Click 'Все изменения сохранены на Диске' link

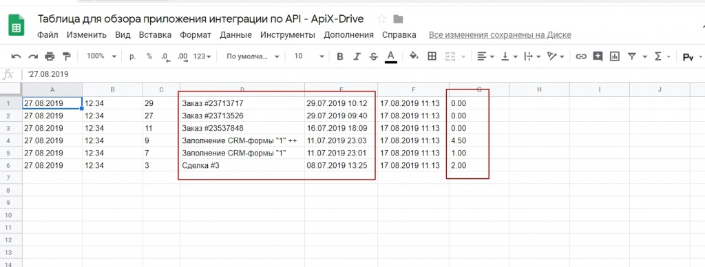(500, 34)
